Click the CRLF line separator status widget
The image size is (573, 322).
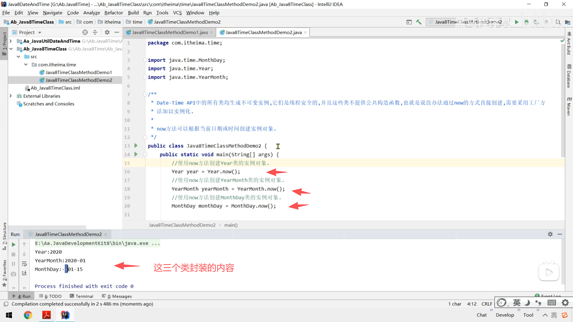487,304
